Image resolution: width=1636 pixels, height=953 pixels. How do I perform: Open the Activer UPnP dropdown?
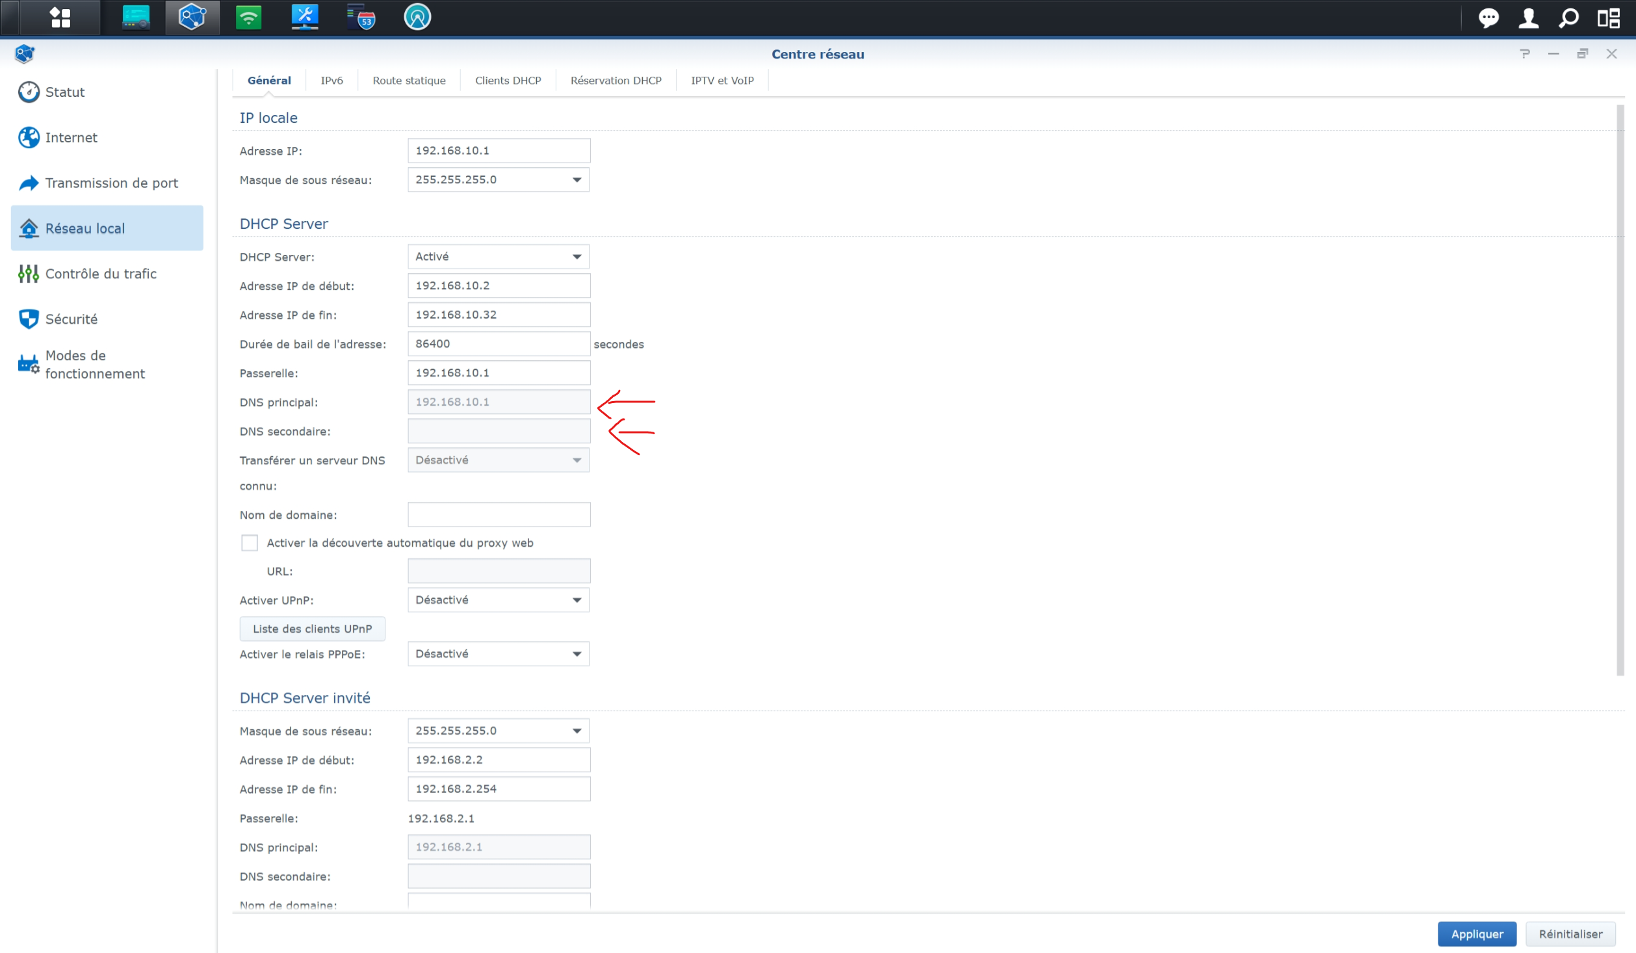point(498,600)
